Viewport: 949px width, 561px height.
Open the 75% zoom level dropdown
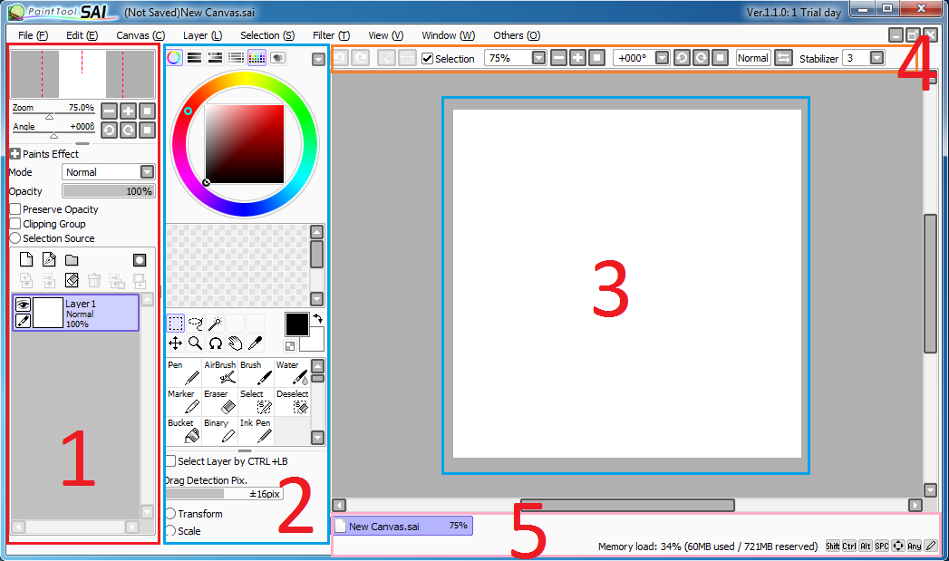pyautogui.click(x=538, y=58)
